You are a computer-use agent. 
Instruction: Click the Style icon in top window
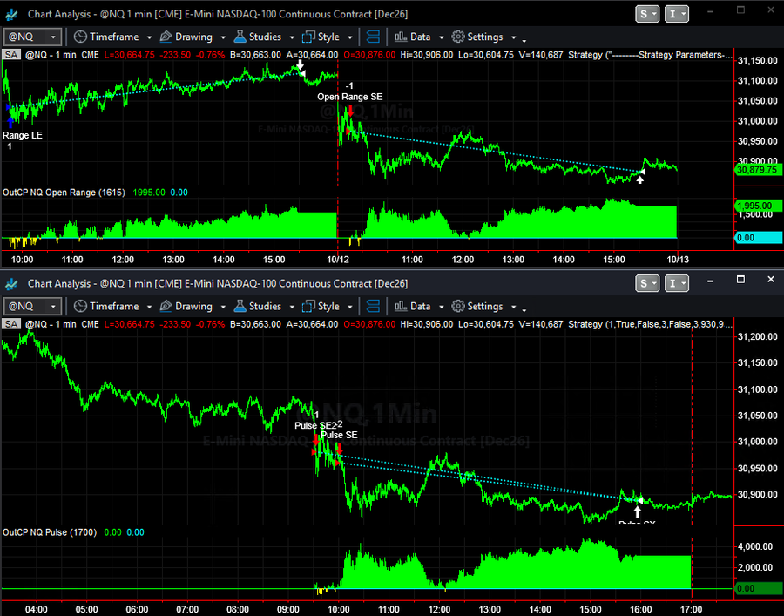[x=308, y=37]
